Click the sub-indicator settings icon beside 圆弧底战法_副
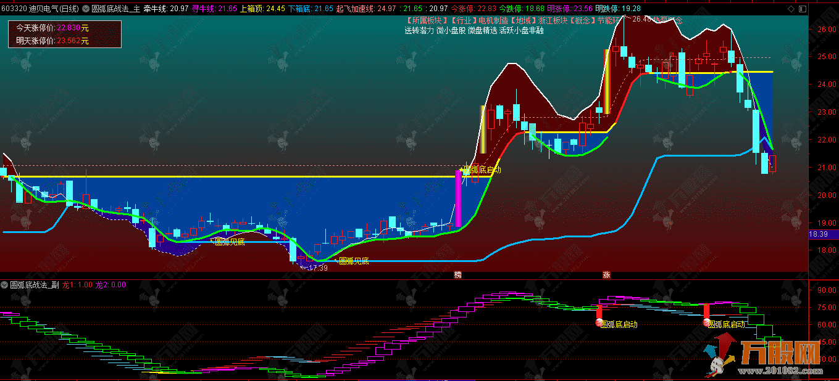 pos(5,285)
